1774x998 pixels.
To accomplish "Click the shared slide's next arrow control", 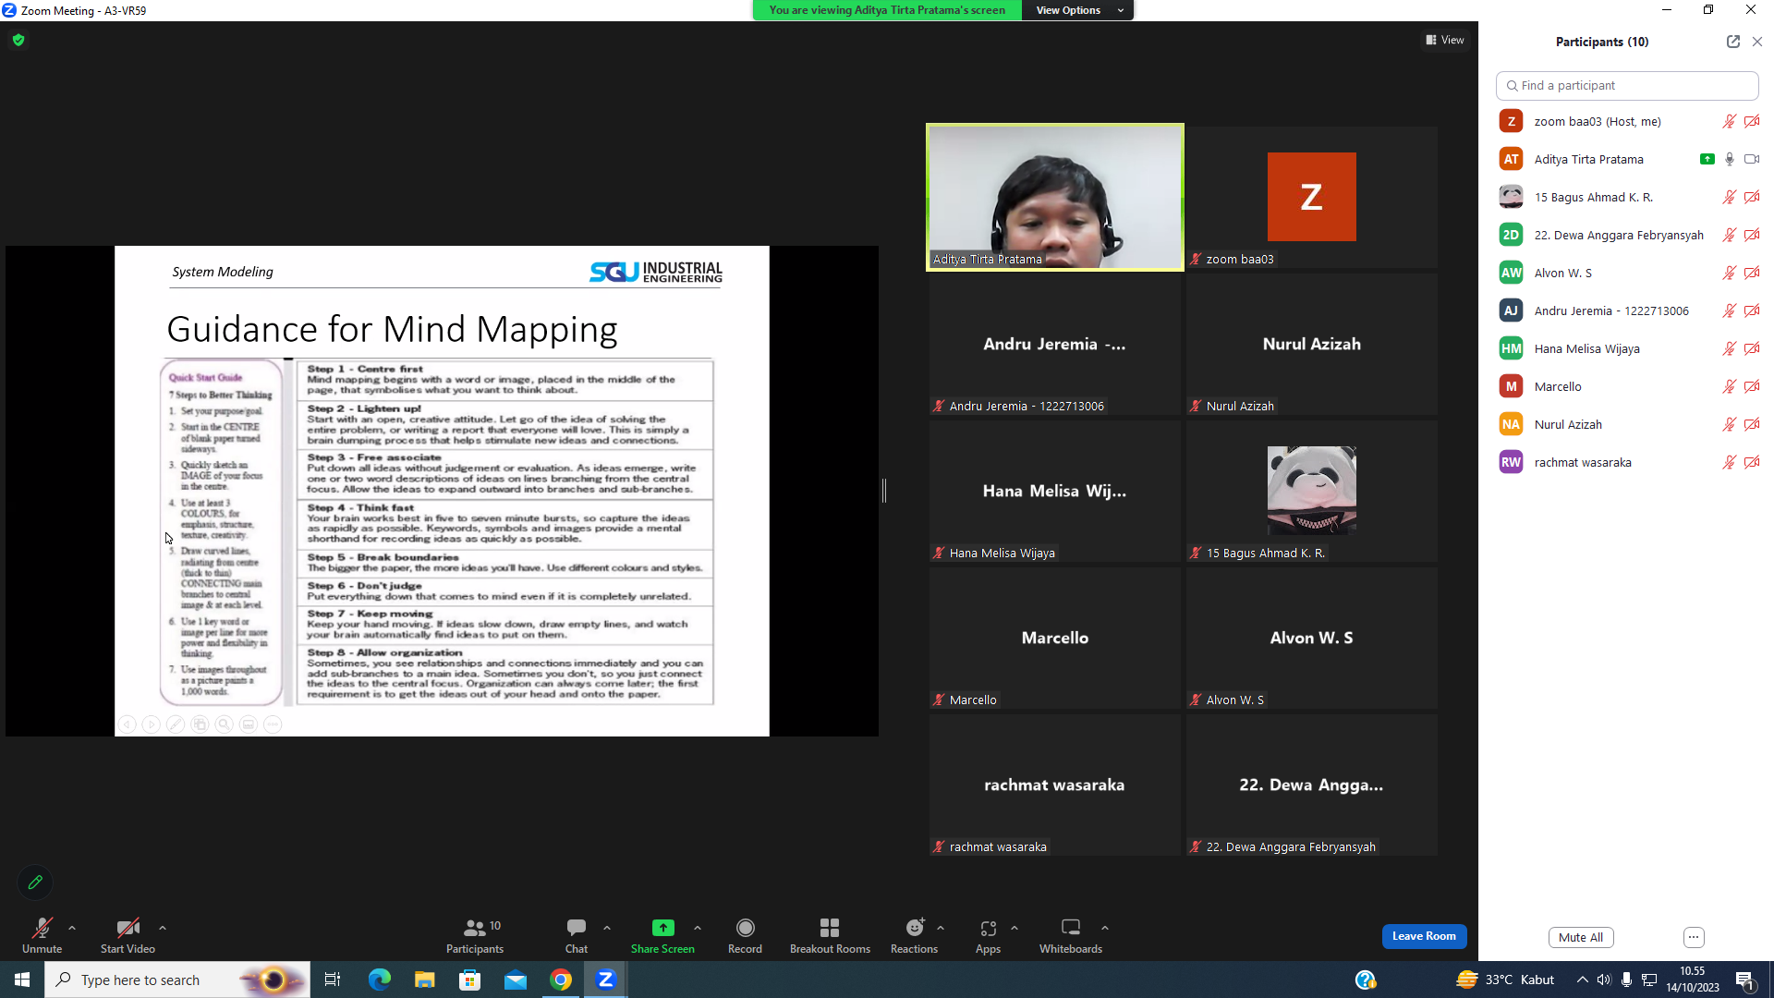I will [152, 724].
